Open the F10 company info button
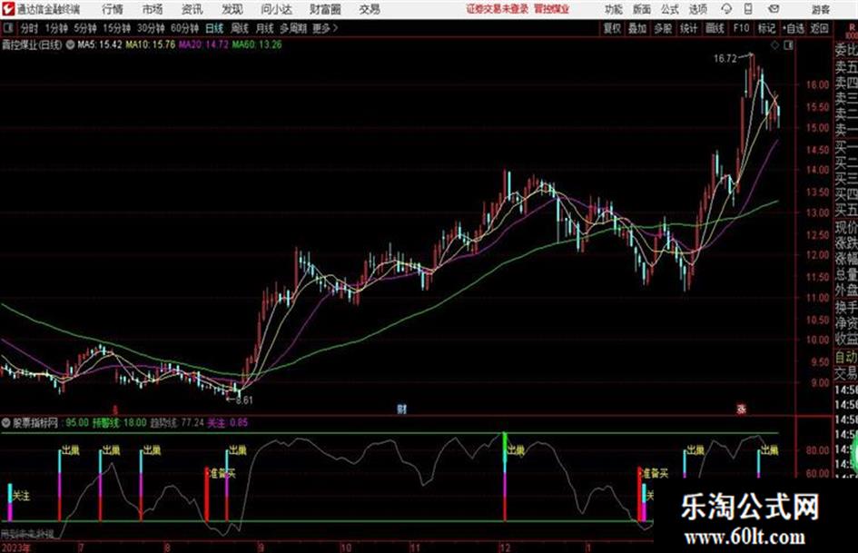Viewport: 858px width, 553px height. coord(741,28)
